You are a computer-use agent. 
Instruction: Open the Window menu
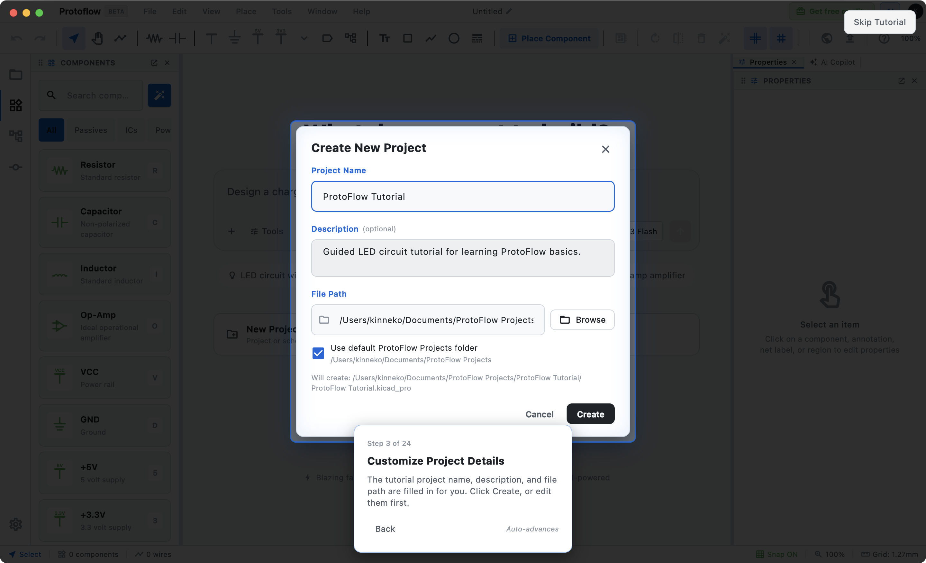point(322,11)
